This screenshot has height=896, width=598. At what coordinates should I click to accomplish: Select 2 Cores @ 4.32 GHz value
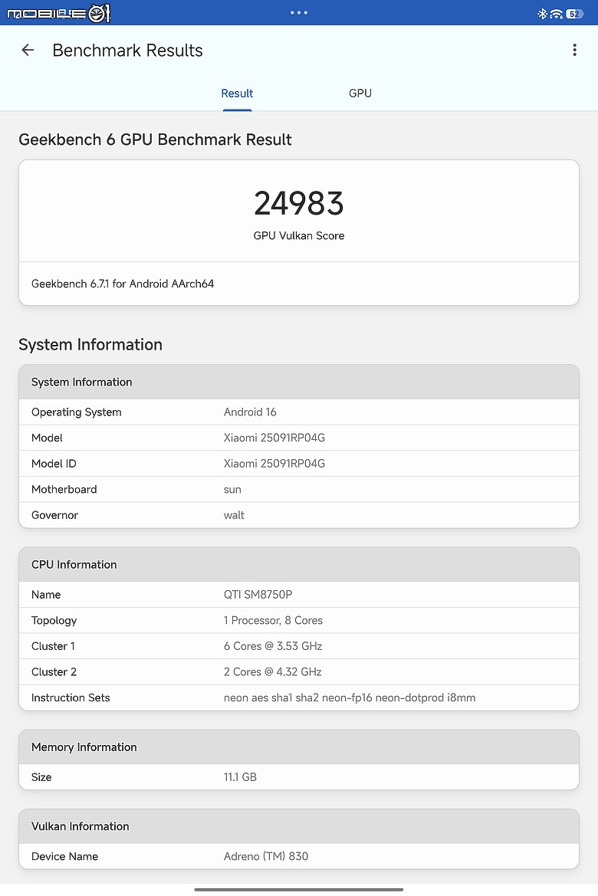273,671
